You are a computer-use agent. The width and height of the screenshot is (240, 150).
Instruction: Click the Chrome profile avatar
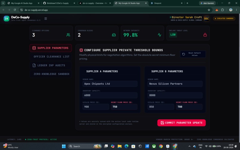(231, 10)
